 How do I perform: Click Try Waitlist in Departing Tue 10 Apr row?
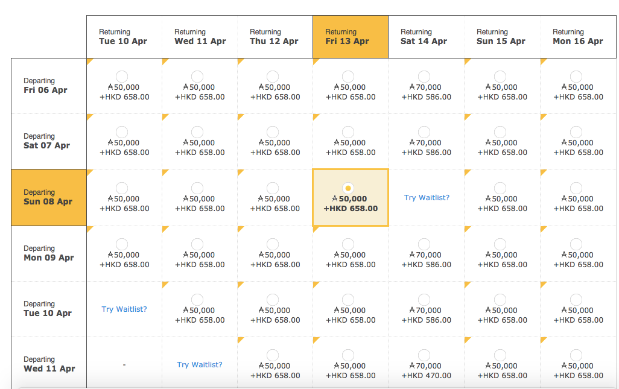[x=124, y=309]
